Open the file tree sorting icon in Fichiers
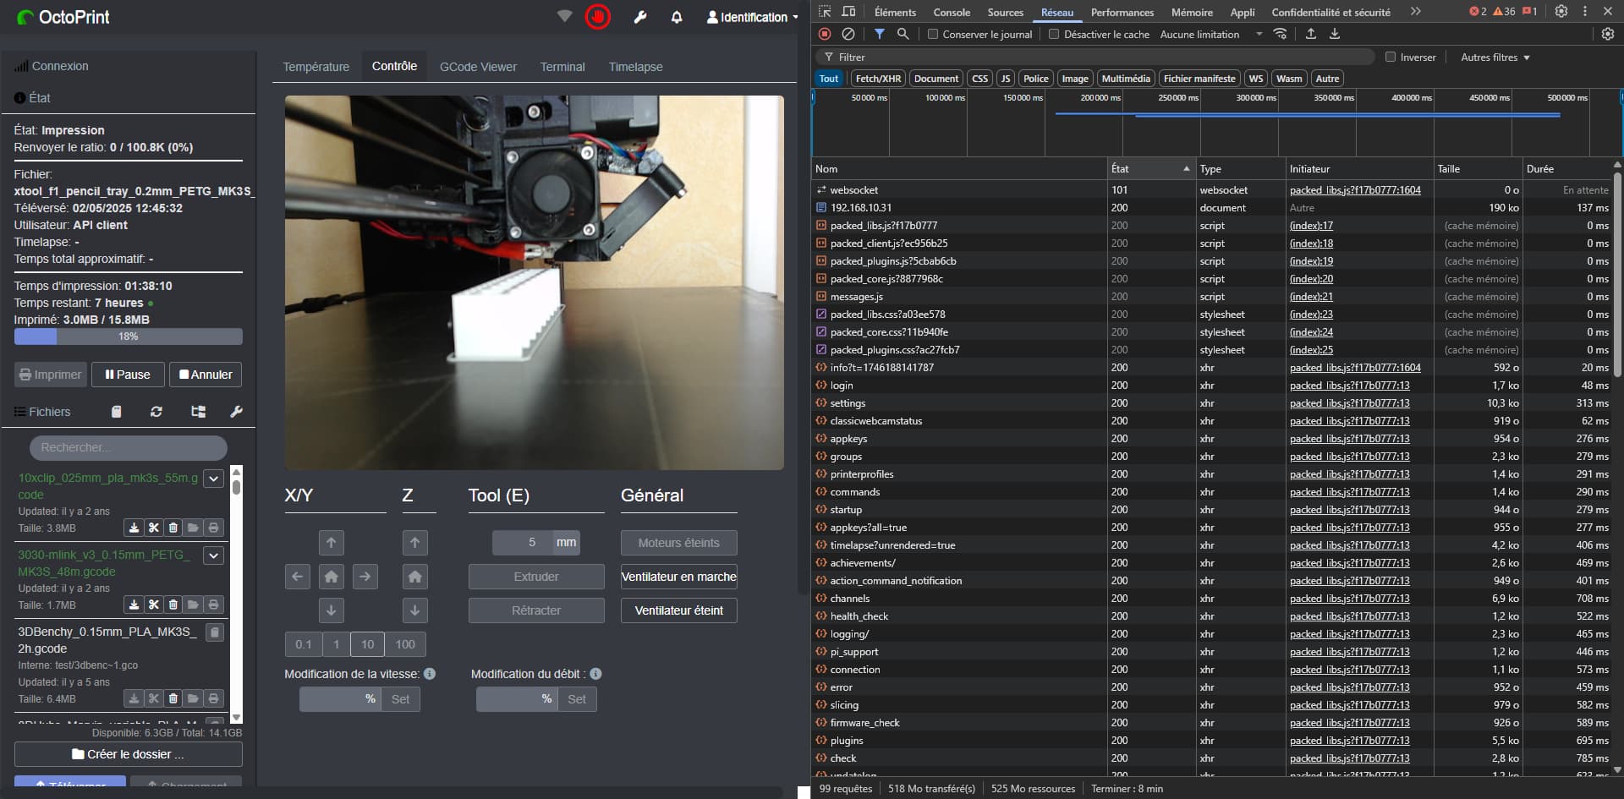Viewport: 1624px width, 799px height. coord(198,412)
